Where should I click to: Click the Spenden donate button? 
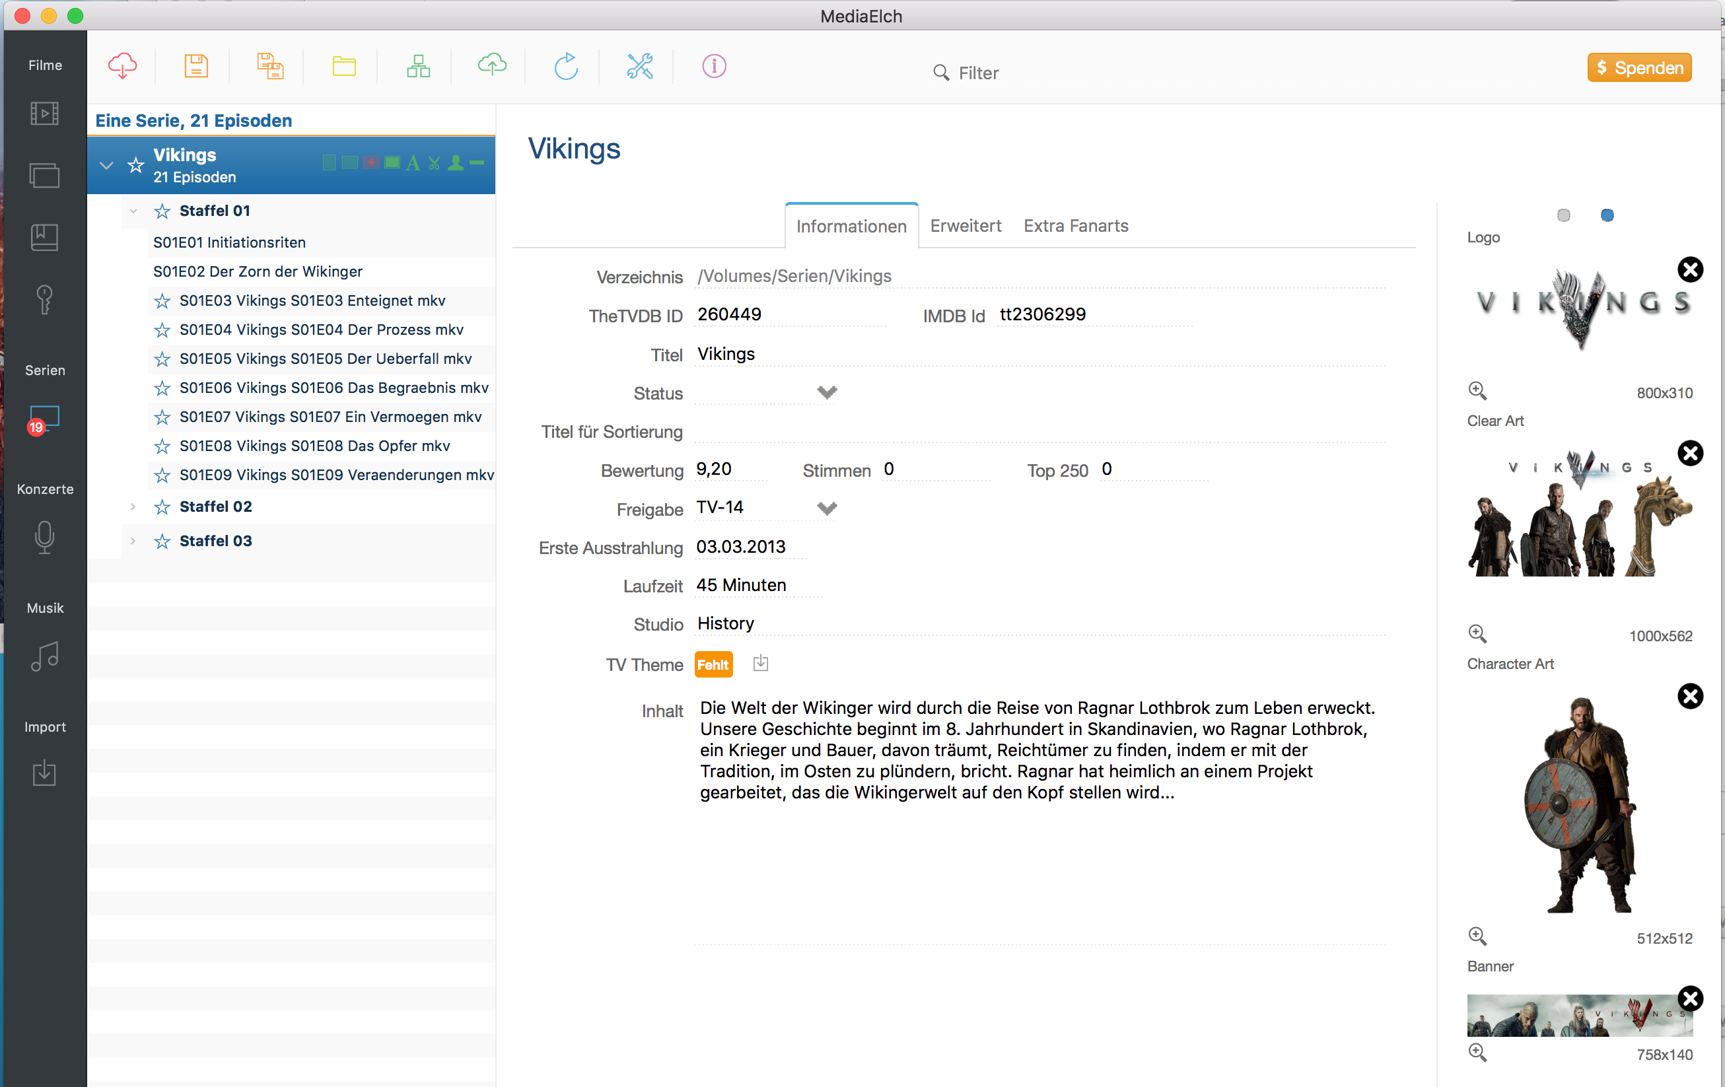point(1639,67)
